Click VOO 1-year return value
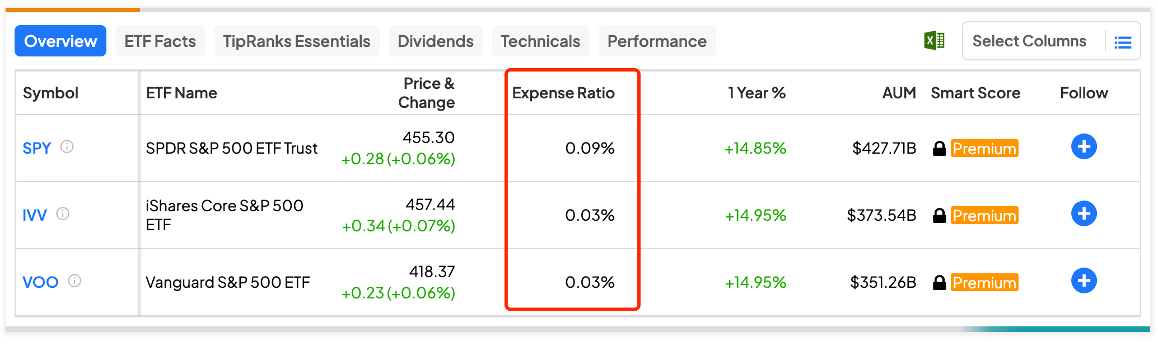Viewport: 1158px width, 361px height. point(755,282)
